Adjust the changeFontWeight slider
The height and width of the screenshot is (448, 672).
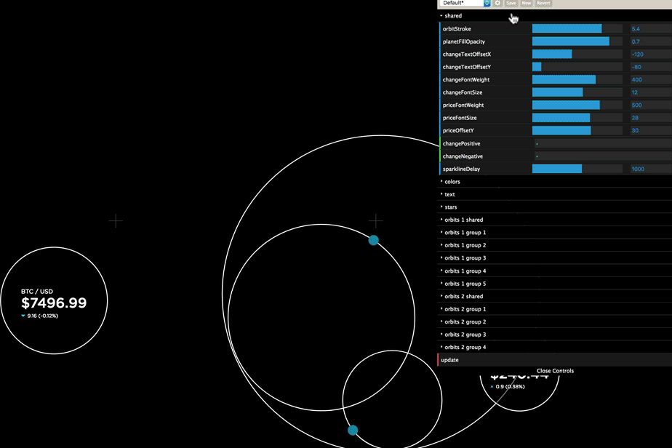coord(577,80)
